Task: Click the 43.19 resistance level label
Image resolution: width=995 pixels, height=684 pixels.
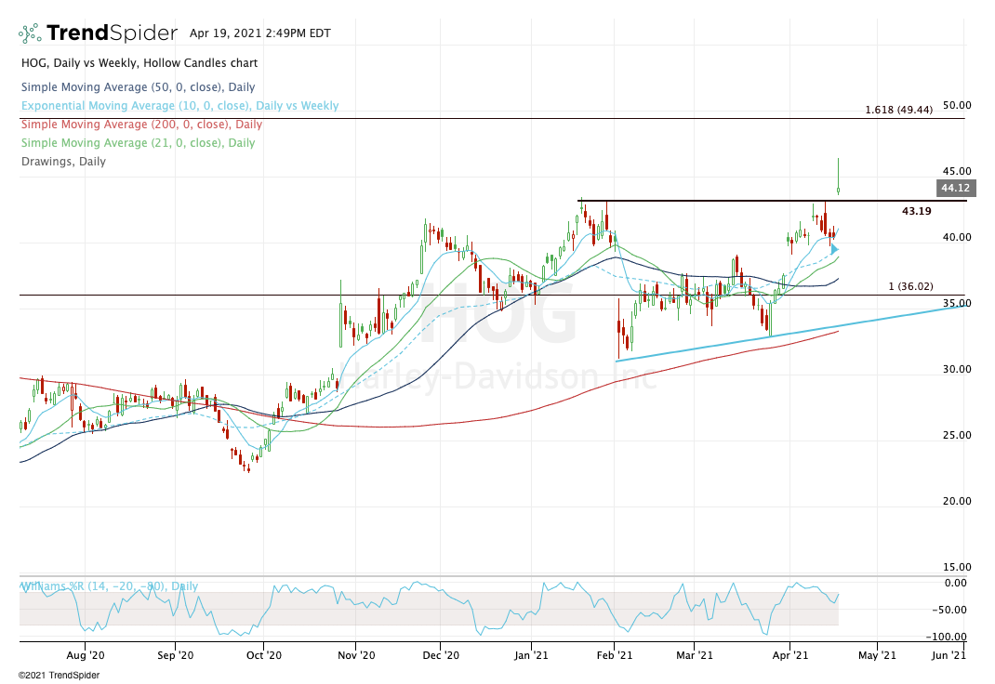Action: [918, 212]
